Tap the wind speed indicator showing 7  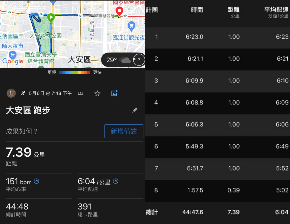(139, 60)
